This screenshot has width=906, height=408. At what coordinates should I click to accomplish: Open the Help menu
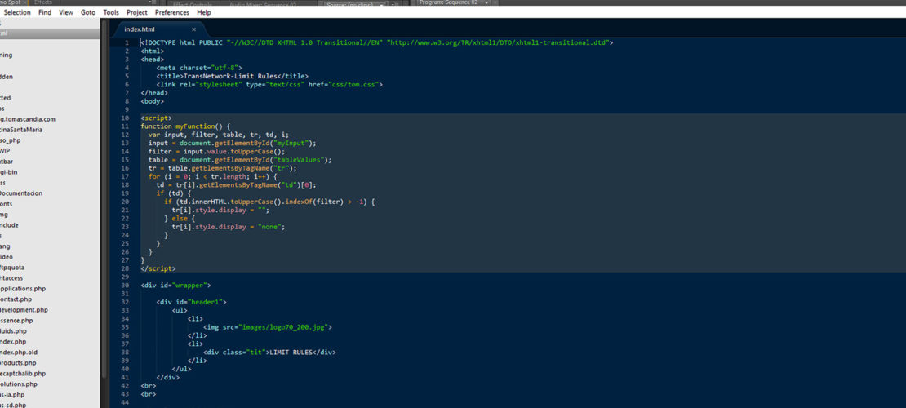coord(204,12)
